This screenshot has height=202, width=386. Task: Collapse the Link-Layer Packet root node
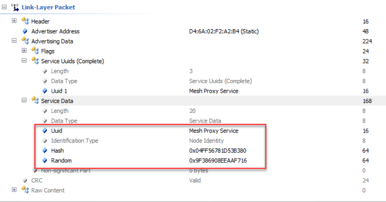4,7
